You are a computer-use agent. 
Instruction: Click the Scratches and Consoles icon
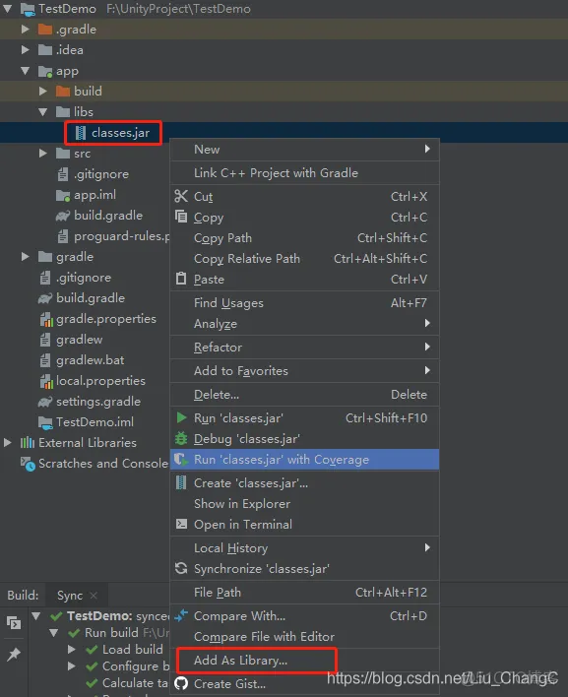coord(28,464)
